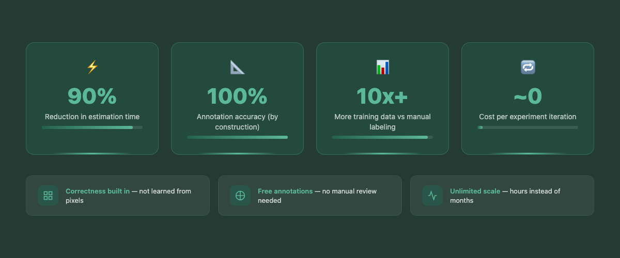Click the progress bar under Annotation accuracy
620x258 pixels.
237,137
